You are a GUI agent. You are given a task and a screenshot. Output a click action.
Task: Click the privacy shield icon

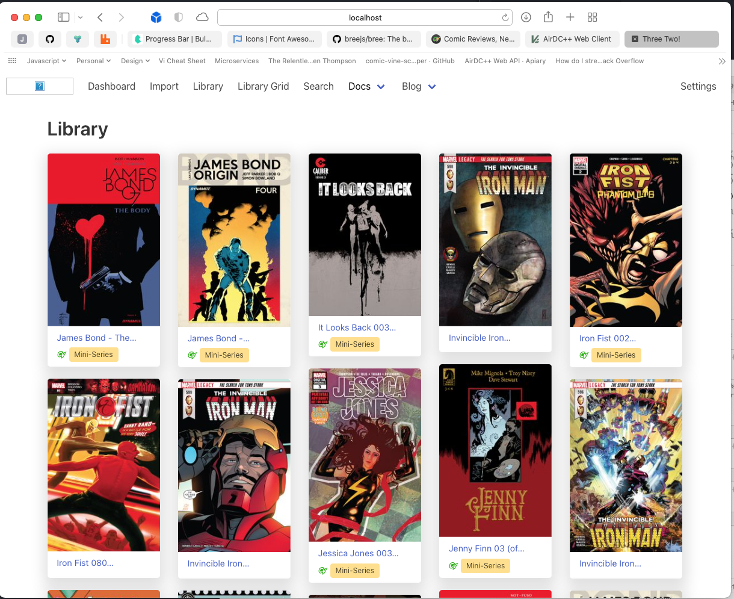179,17
